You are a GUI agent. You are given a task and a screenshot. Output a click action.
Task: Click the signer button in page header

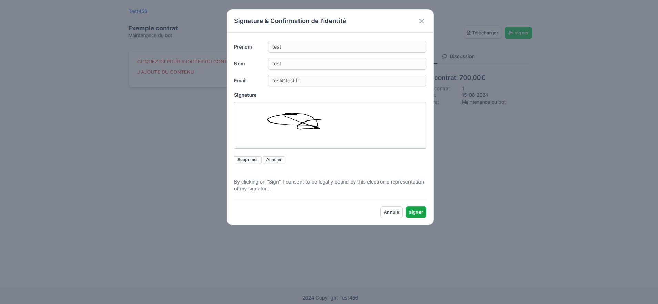point(518,33)
